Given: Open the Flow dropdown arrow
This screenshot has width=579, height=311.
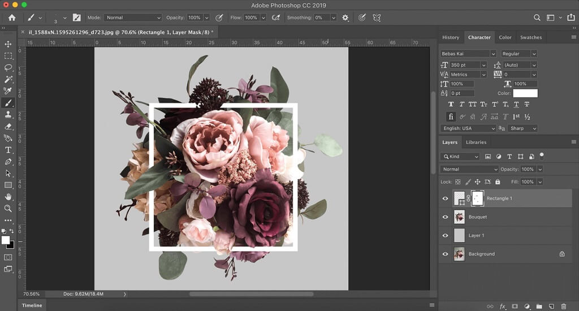Looking at the screenshot, I should 263,18.
